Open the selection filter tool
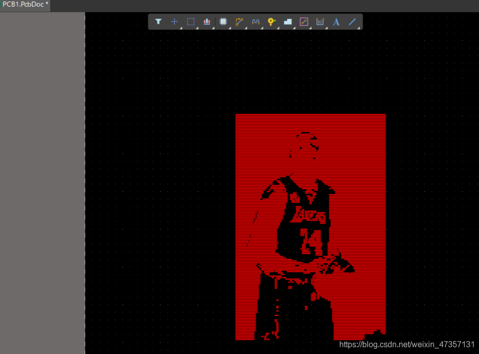 [158, 21]
